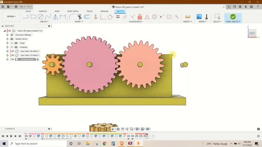
Task: Apply the Equal constraint
Action: click(118, 17)
